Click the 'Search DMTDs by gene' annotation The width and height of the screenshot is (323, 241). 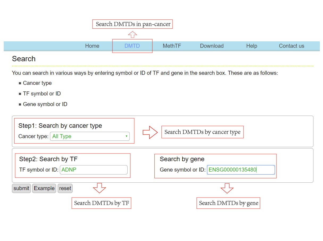pyautogui.click(x=228, y=203)
